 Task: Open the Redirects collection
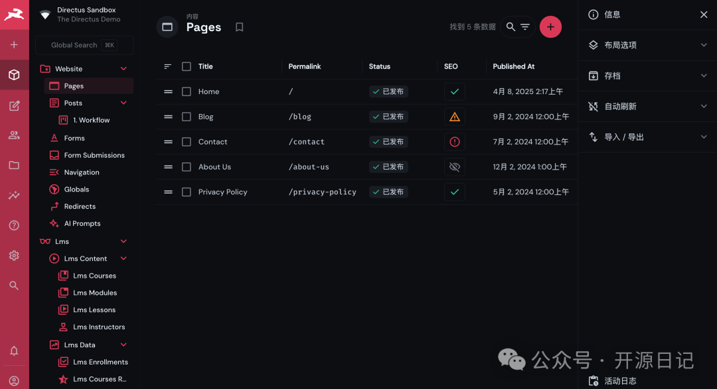[x=89, y=206]
